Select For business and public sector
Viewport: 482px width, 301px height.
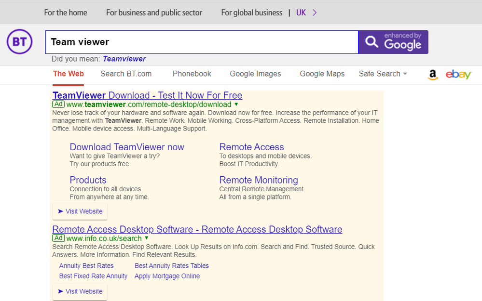154,13
